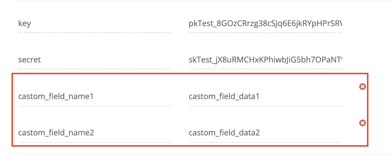This screenshot has height=155, width=391.
Task: Place cursor in the second custom field name
Action: 95,133
